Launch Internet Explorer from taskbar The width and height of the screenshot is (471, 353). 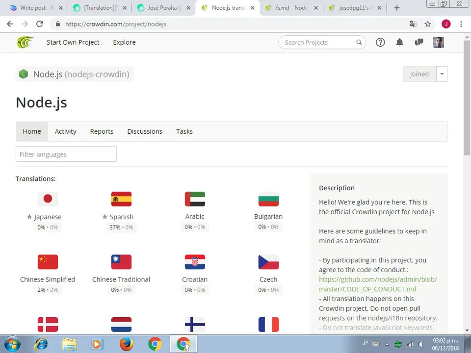coord(41,344)
